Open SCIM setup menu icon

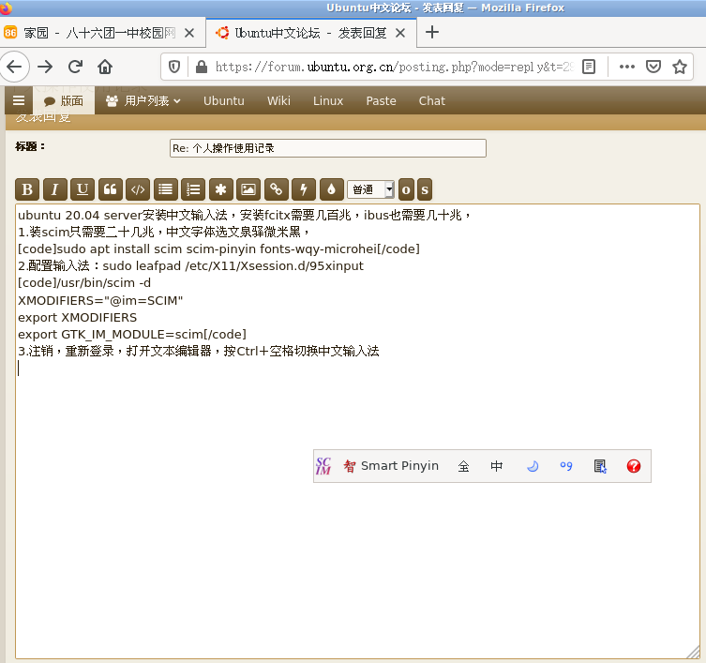pyautogui.click(x=600, y=466)
